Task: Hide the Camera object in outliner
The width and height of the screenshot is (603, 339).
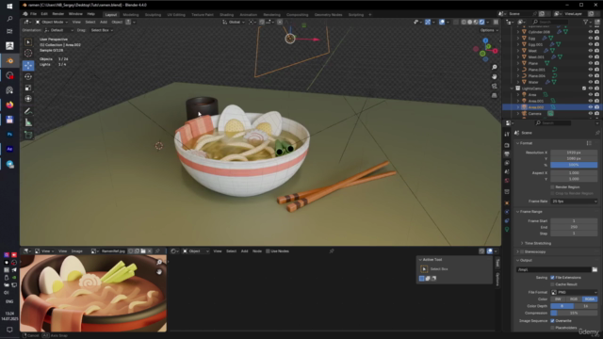Action: click(x=591, y=113)
